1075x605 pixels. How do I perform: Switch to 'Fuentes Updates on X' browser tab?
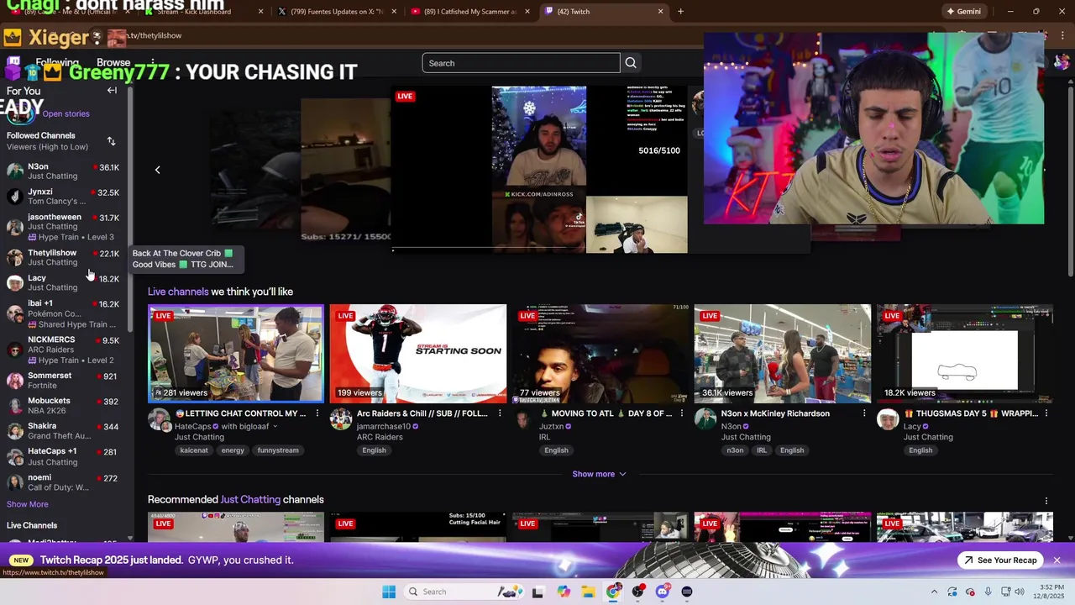point(338,12)
